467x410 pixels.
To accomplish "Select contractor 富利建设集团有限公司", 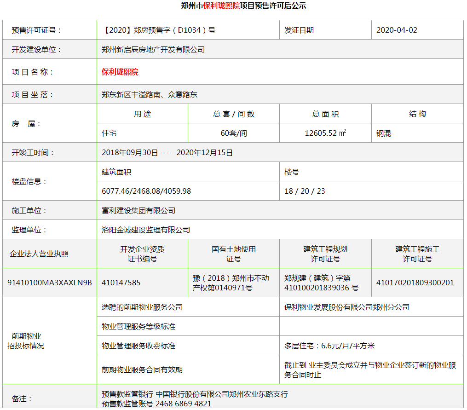I will point(138,210).
